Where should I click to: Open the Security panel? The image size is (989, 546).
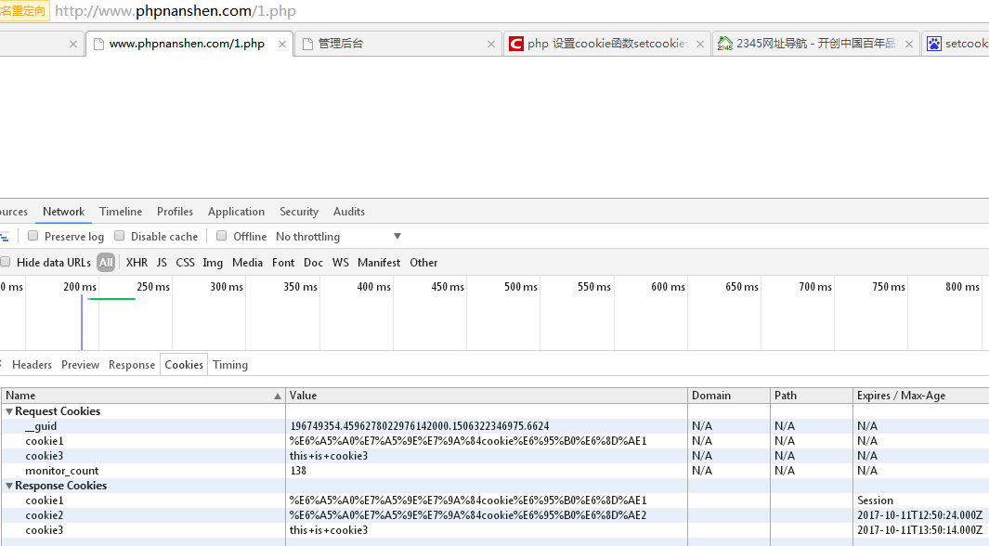pos(299,212)
